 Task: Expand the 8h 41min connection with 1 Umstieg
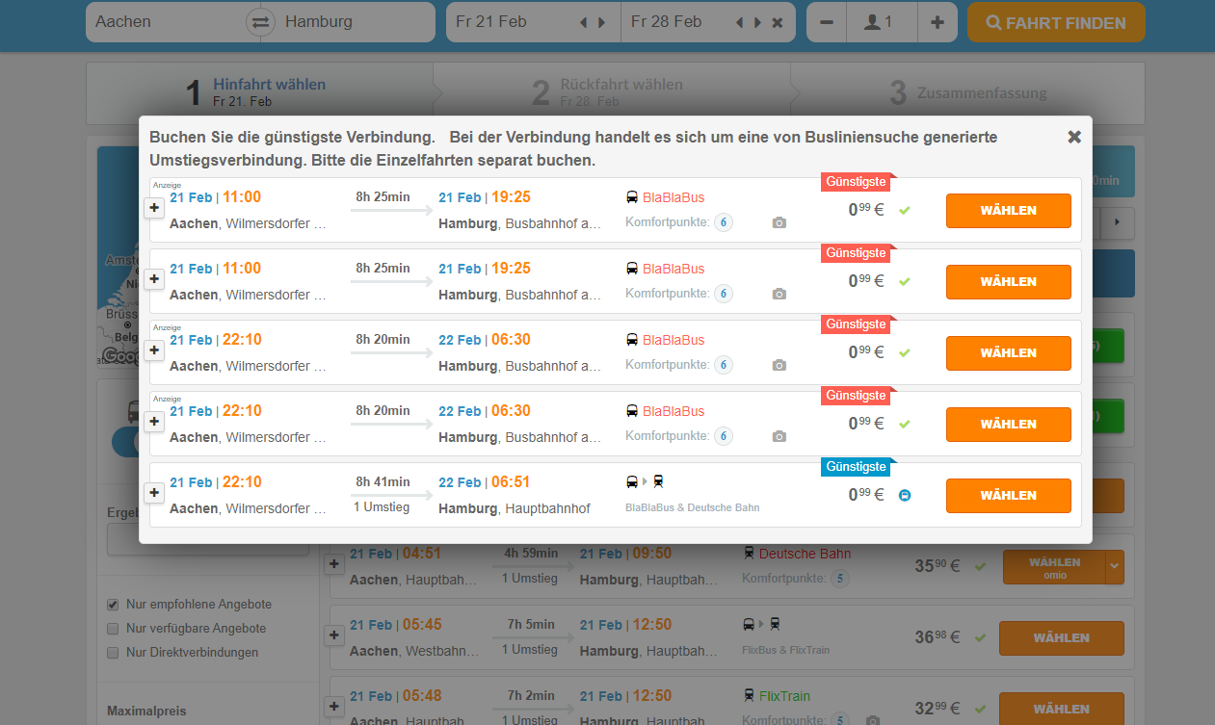pos(153,493)
